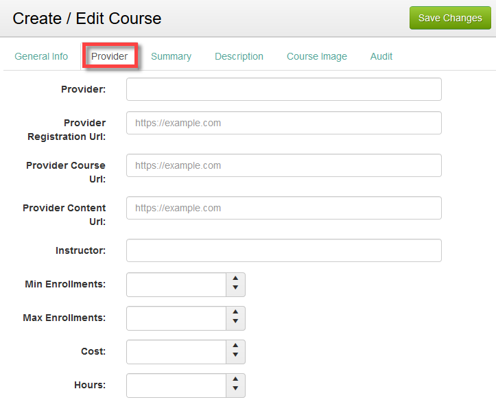Image resolution: width=496 pixels, height=402 pixels.
Task: Select the Provider tab
Action: 110,56
